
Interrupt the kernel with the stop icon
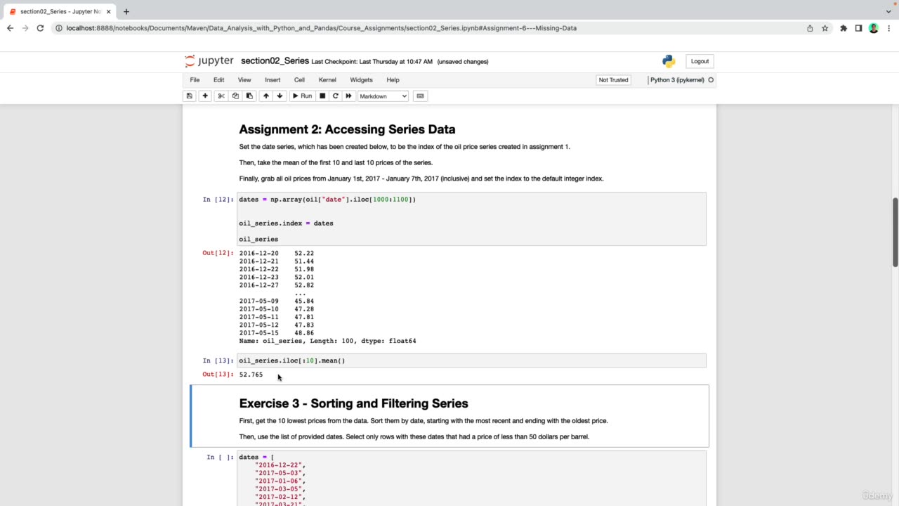322,96
